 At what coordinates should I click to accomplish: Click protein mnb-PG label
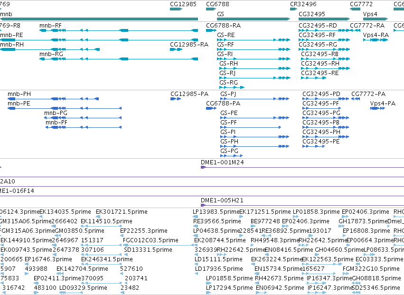click(x=56, y=113)
